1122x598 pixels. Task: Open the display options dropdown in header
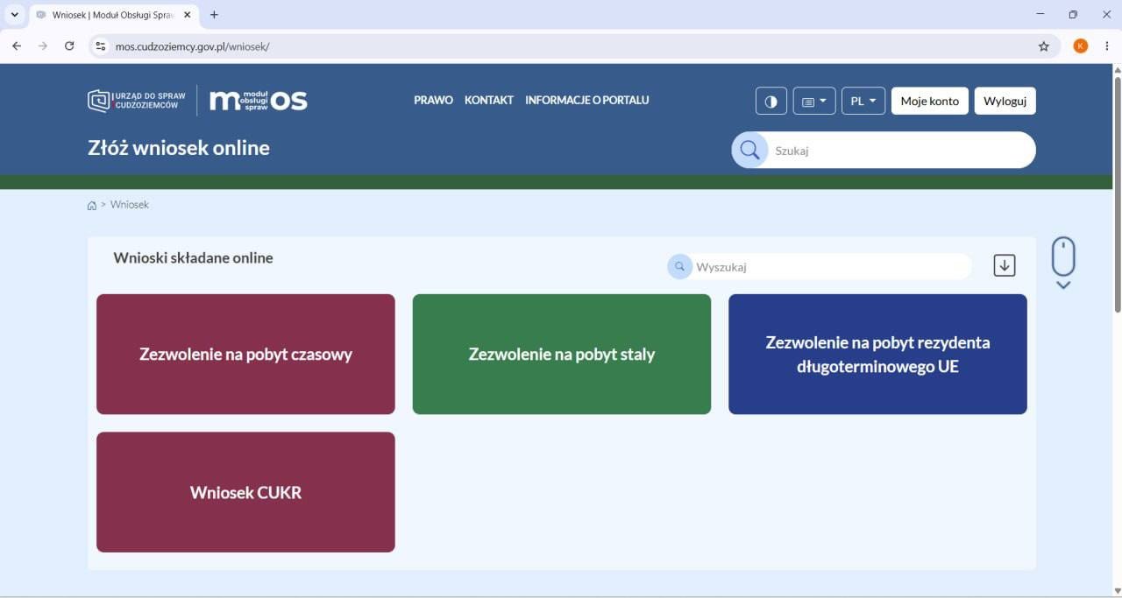pos(814,101)
